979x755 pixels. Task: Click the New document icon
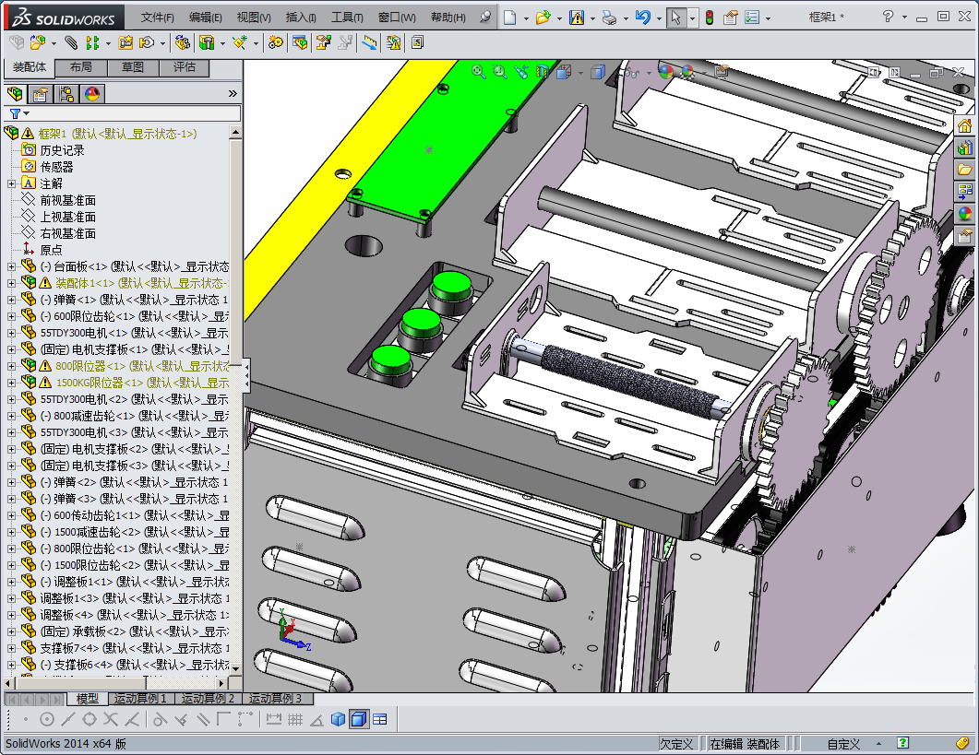pyautogui.click(x=509, y=18)
